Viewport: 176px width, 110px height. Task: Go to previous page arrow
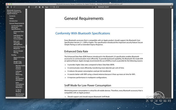39,7
